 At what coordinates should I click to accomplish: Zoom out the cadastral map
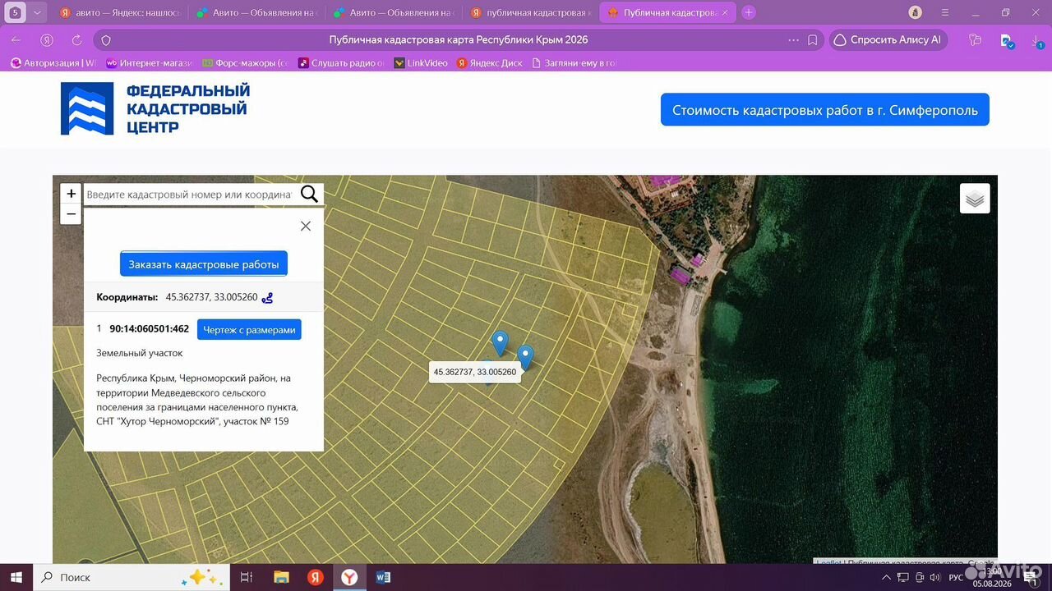coord(72,214)
